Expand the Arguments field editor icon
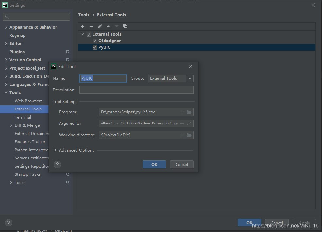This screenshot has height=232, width=322. click(189, 124)
